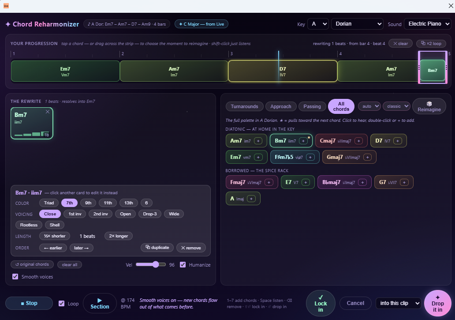Click the bar 2 ruler marker
The width and height of the screenshot is (455, 320).
(122, 54)
